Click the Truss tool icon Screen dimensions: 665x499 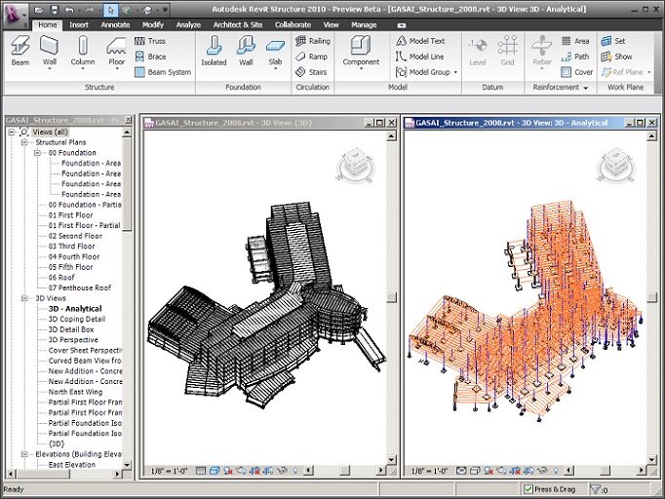(x=139, y=42)
